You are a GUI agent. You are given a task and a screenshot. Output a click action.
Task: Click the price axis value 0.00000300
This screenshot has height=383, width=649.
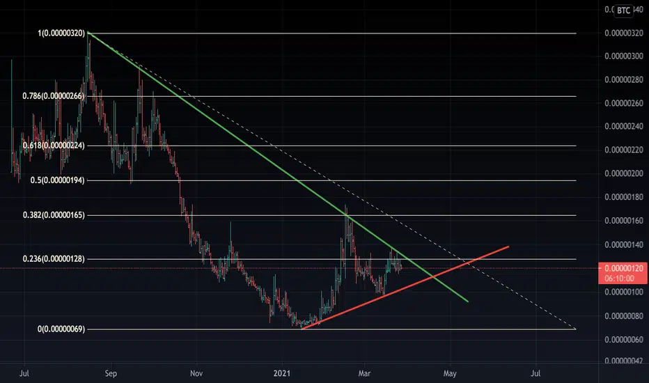click(x=624, y=56)
